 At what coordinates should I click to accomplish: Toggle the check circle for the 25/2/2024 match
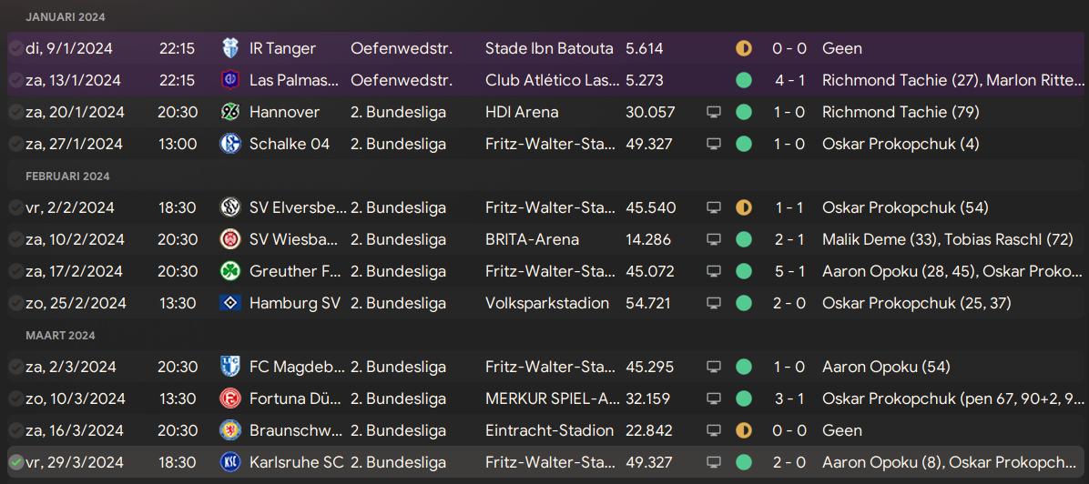tap(15, 303)
